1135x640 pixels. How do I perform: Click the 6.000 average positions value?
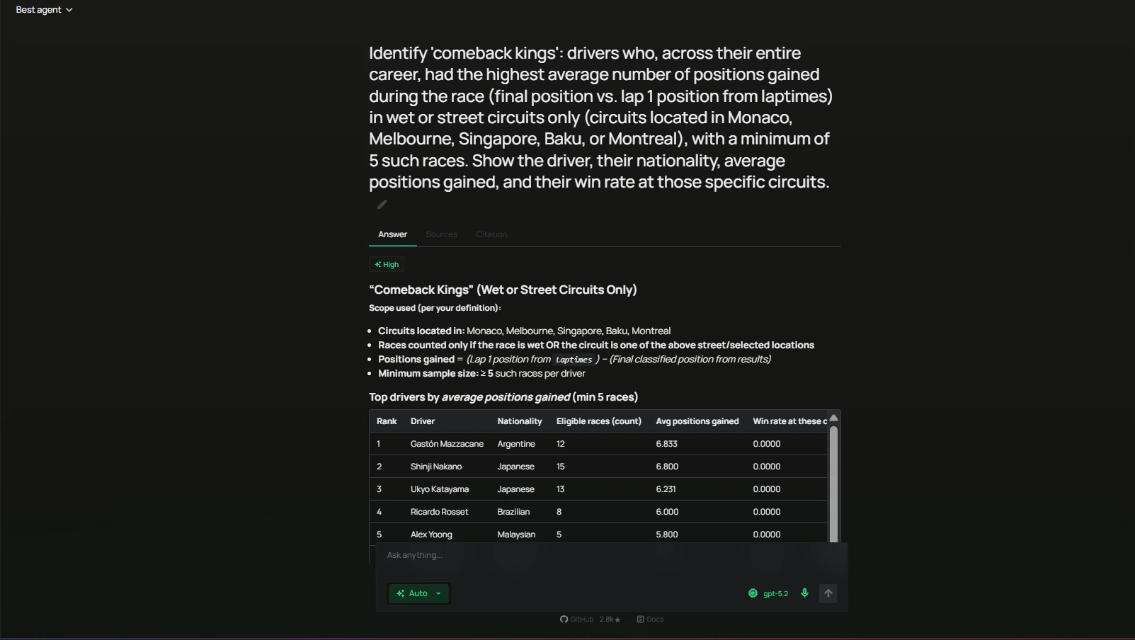click(667, 512)
